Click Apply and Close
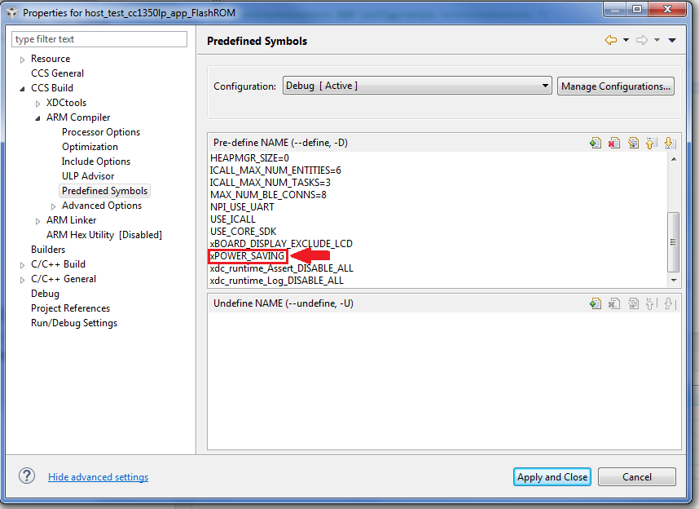 [552, 477]
